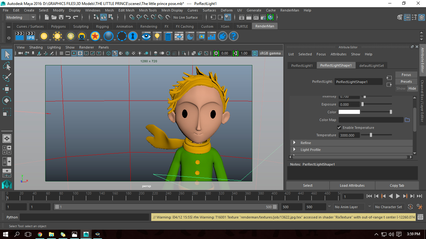
Task: Toggle the Hide button in Attribute Editor
Action: pos(412,88)
